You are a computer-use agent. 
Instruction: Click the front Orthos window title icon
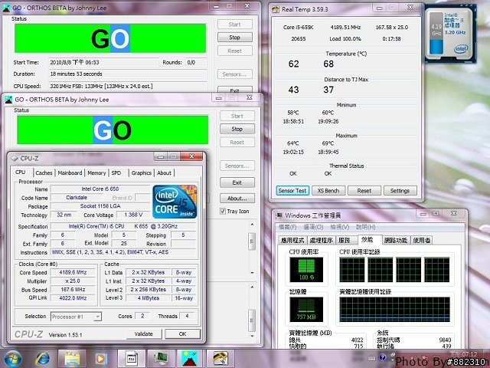[x=8, y=100]
